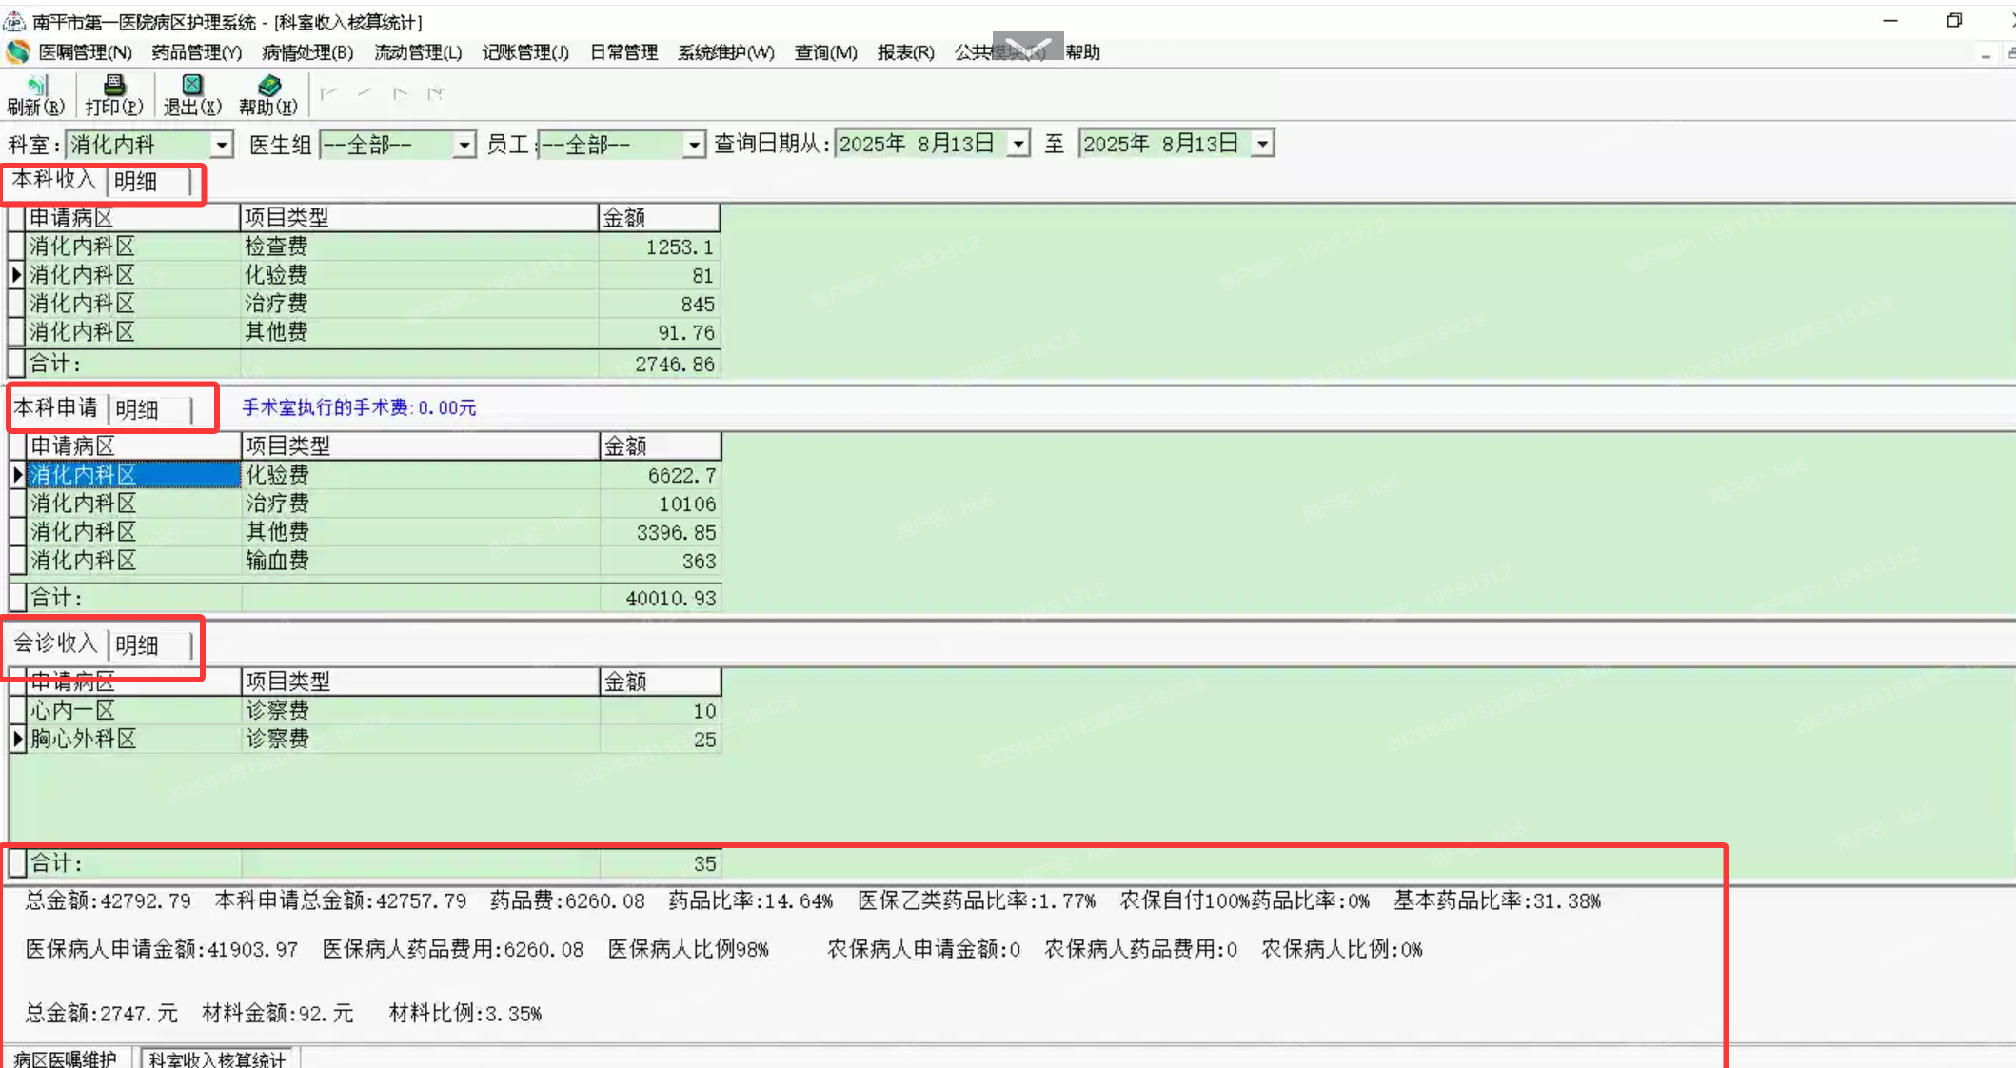Select row marker of 检查费 row
Image resolution: width=2016 pixels, height=1068 pixels.
pos(16,247)
